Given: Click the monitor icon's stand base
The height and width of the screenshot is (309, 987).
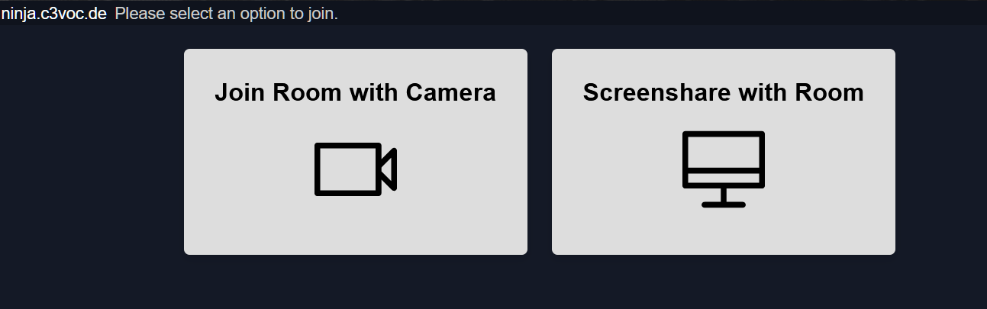Looking at the screenshot, I should click(723, 204).
